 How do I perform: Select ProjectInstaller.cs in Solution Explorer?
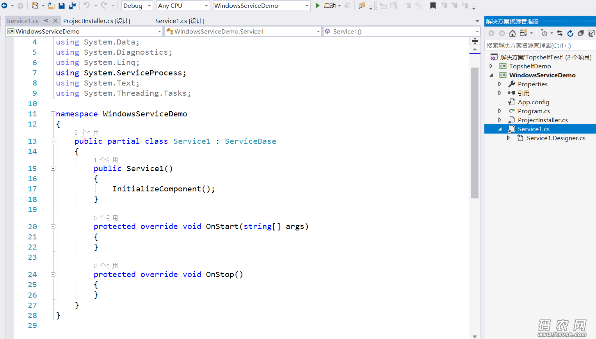[543, 120]
